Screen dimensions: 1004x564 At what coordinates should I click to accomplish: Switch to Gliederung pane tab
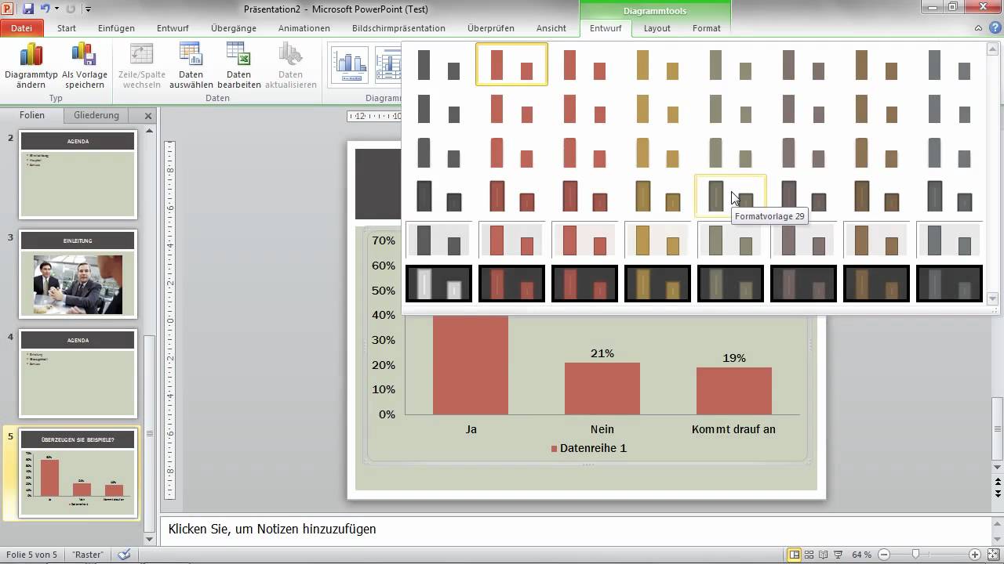tap(96, 115)
